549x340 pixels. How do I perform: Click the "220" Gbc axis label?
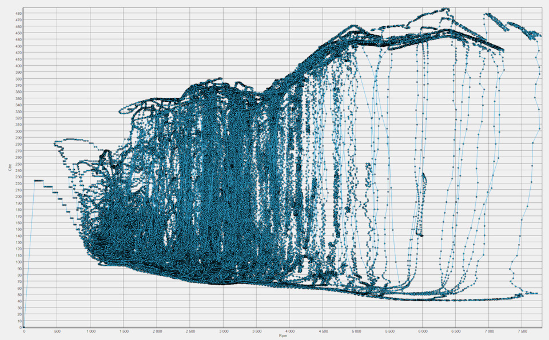point(18,183)
